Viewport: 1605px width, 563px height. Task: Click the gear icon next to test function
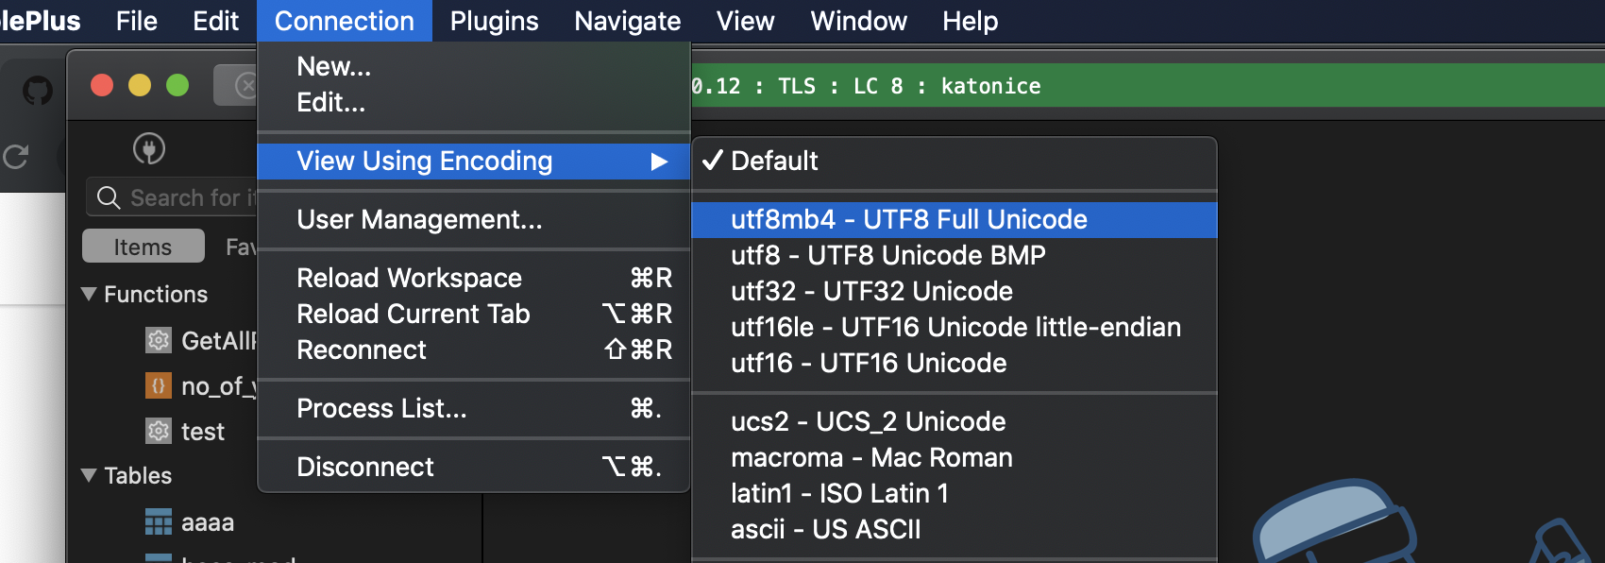click(x=159, y=432)
